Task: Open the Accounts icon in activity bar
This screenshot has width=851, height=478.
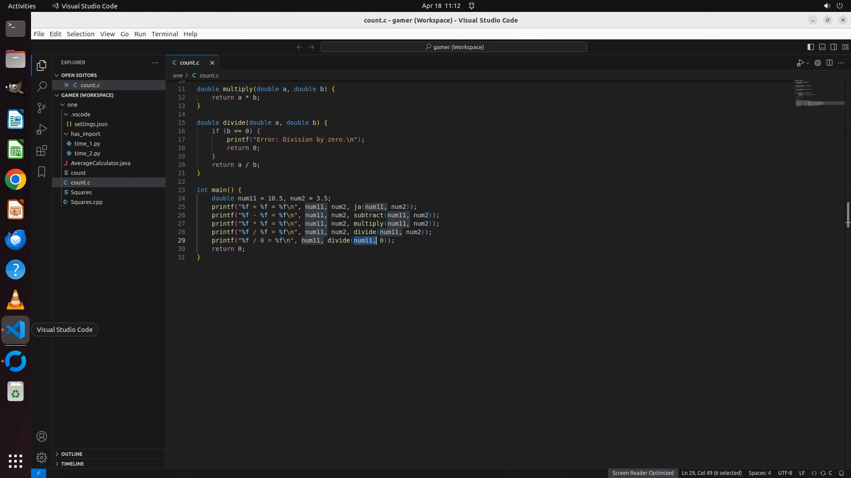Action: (x=42, y=436)
